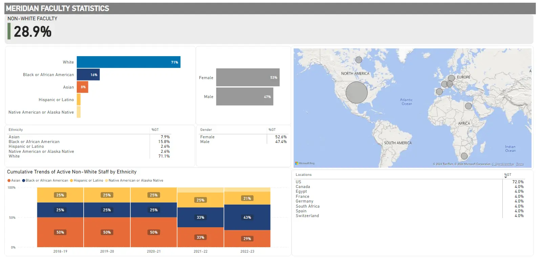The height and width of the screenshot is (258, 539).
Task: Select the South Africa row in Locations table
Action: [x=410, y=206]
